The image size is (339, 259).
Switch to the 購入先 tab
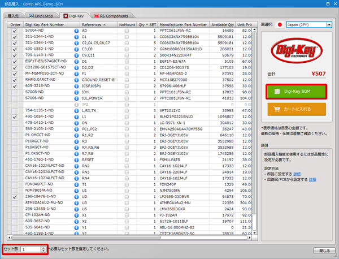click(14, 16)
